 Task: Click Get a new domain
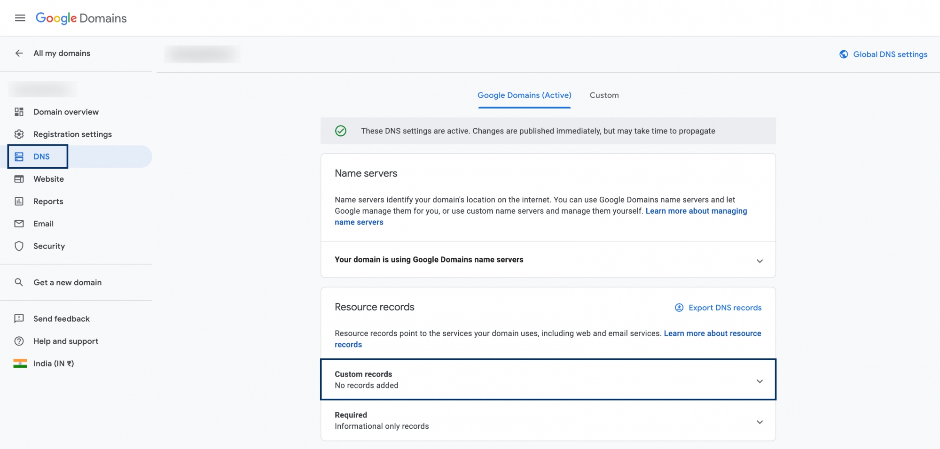pyautogui.click(x=67, y=282)
